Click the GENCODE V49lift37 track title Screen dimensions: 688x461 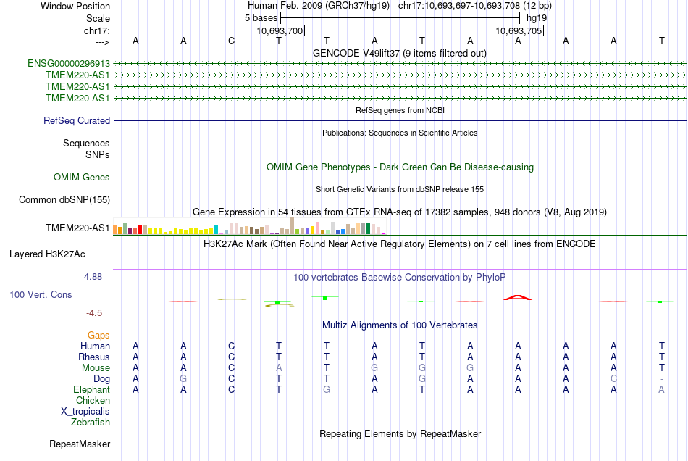click(400, 53)
